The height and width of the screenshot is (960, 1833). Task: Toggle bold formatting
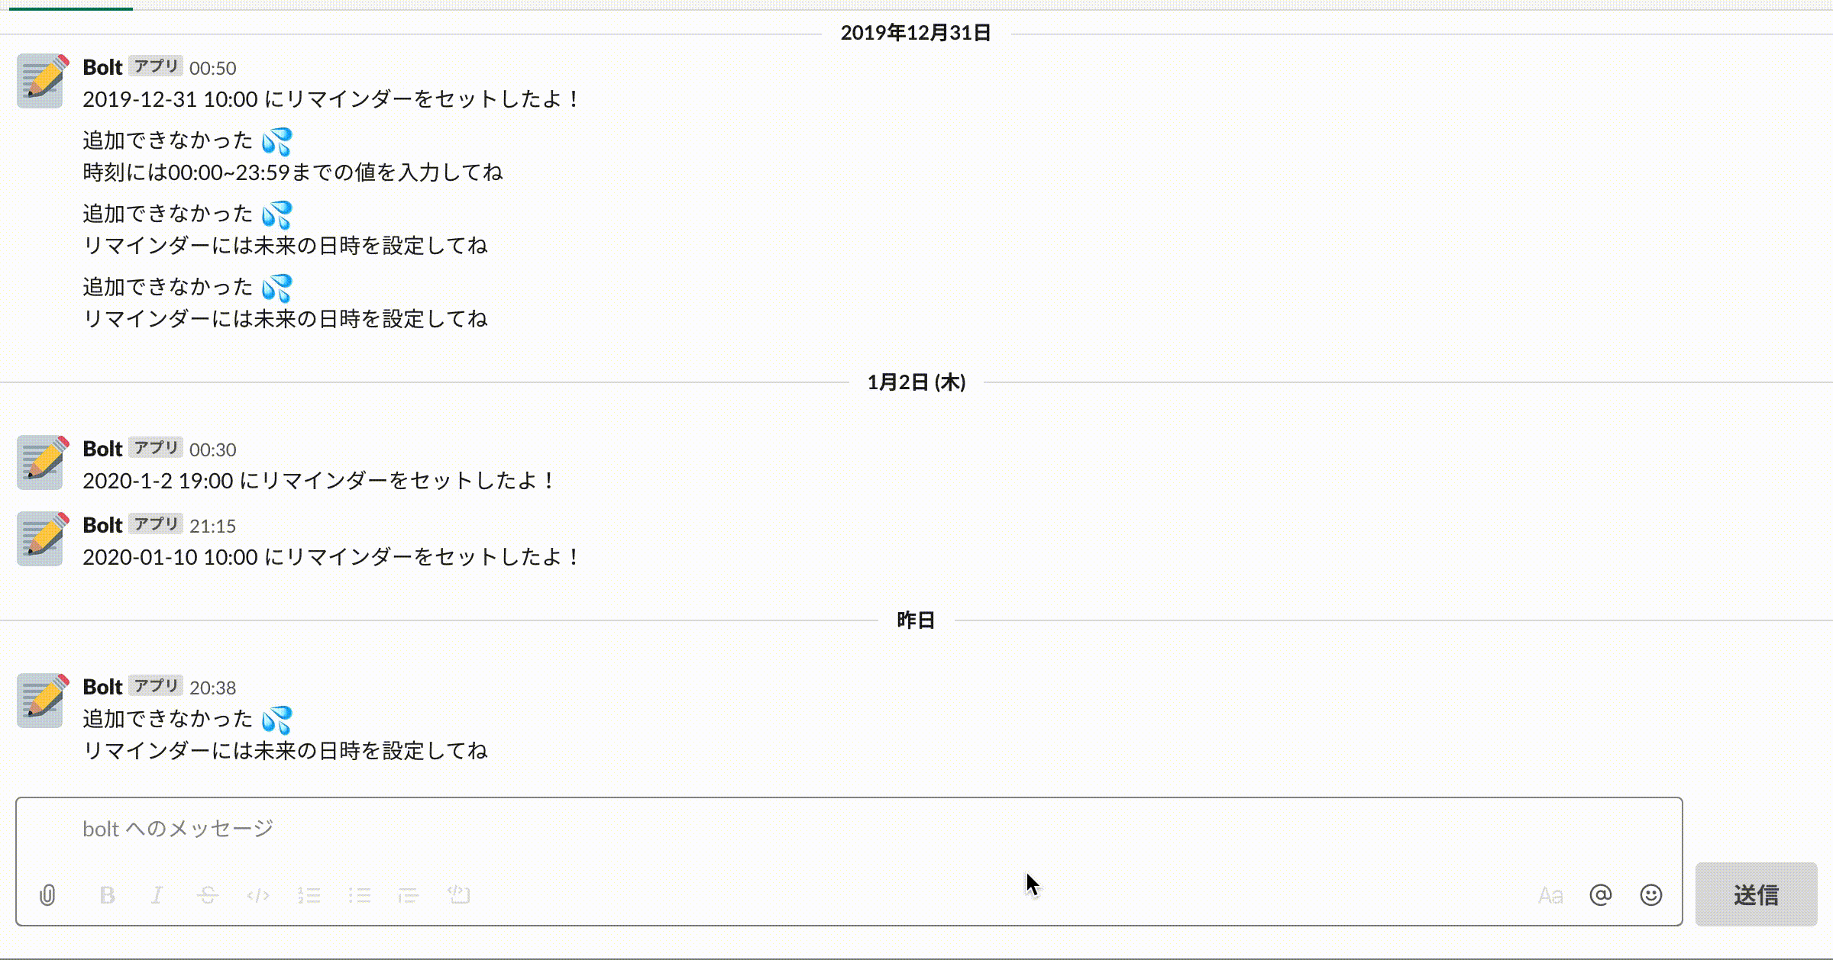click(x=107, y=894)
